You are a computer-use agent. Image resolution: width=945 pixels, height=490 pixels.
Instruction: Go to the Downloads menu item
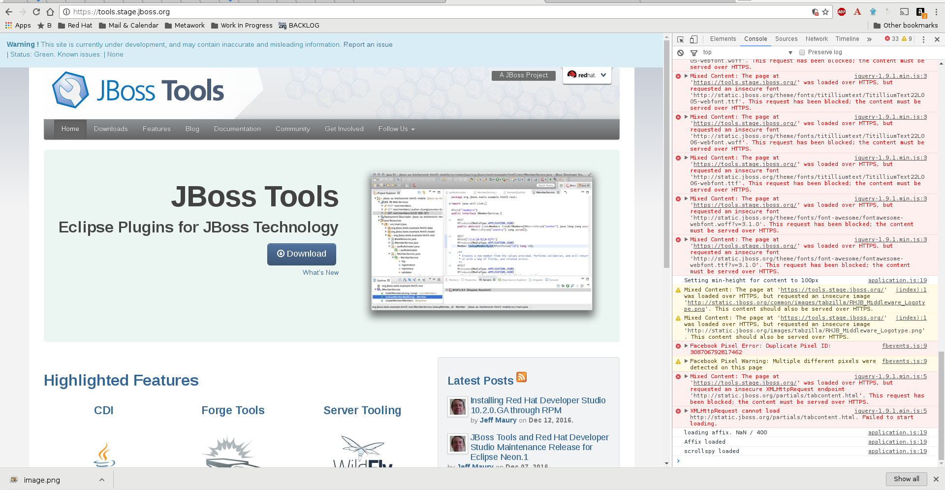pyautogui.click(x=111, y=129)
